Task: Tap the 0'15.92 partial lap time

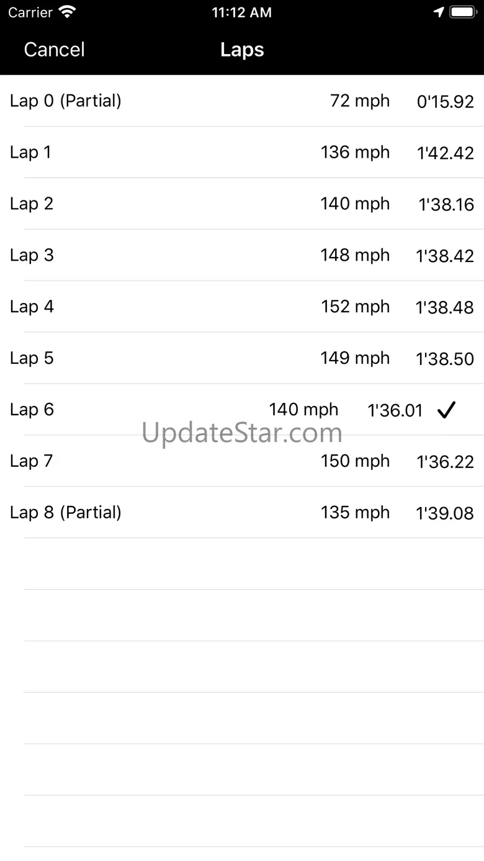Action: 445,102
